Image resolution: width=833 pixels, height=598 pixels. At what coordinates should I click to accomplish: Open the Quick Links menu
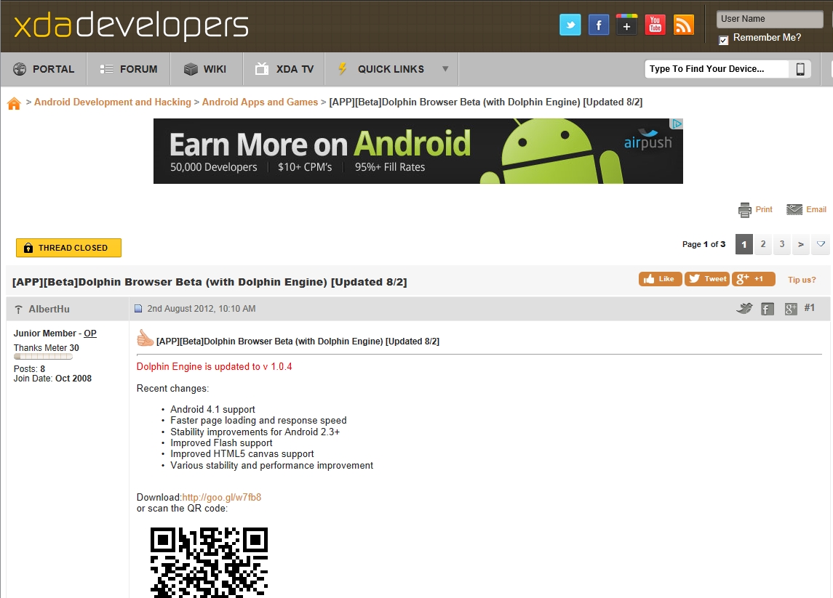391,69
